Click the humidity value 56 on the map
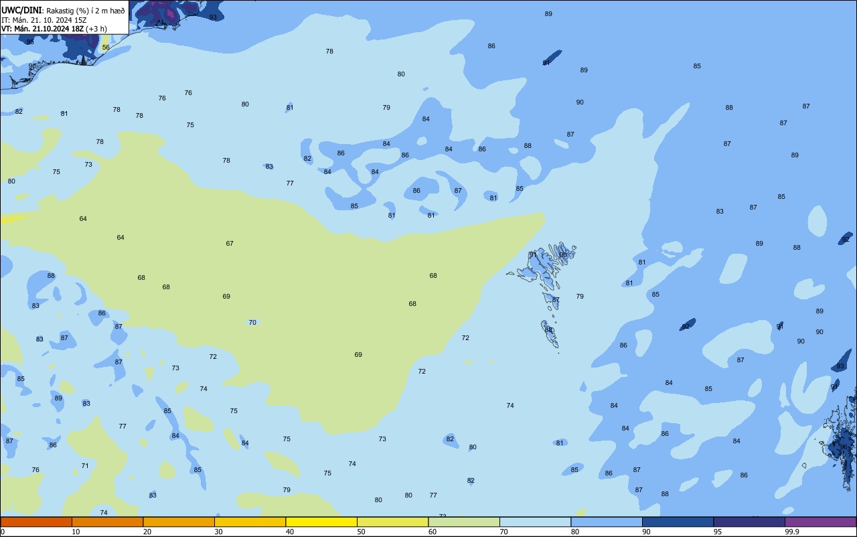This screenshot has width=857, height=537. tap(106, 48)
